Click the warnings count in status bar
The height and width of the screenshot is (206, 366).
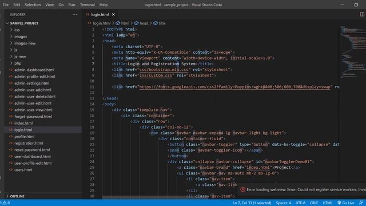pos(6,203)
